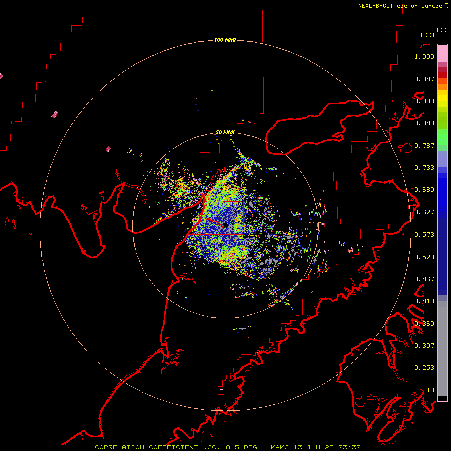The width and height of the screenshot is (451, 451).
Task: Click the black radar site dot at center
Action: coord(225,225)
